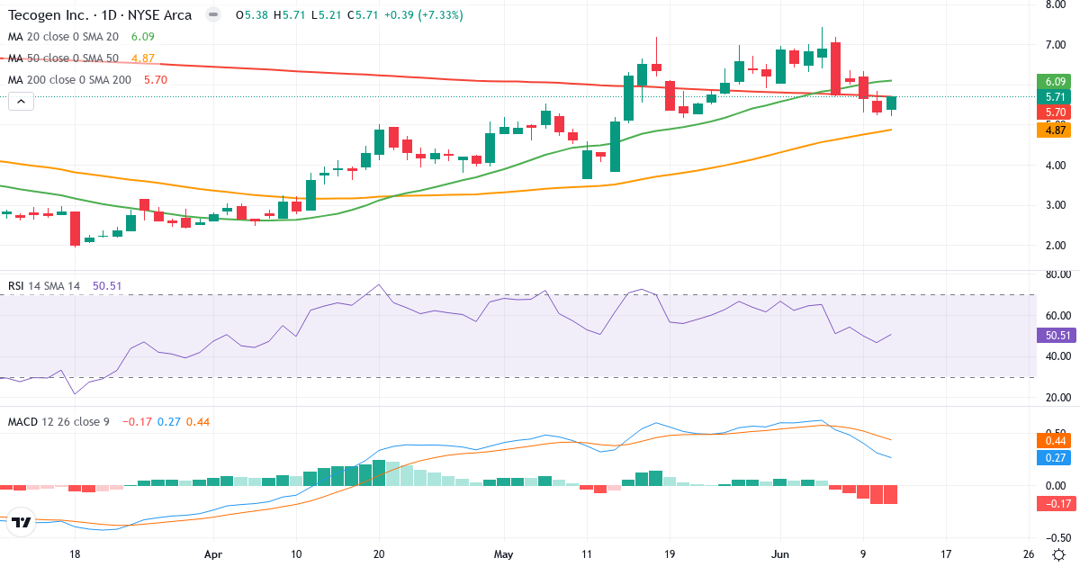The image size is (1080, 567).
Task: Select the MACD 12 26 close 9 legend
Action: pyautogui.click(x=58, y=421)
